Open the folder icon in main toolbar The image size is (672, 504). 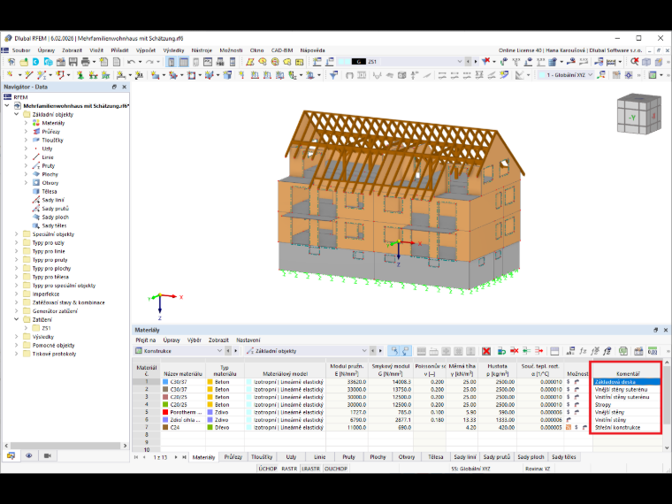pos(24,62)
